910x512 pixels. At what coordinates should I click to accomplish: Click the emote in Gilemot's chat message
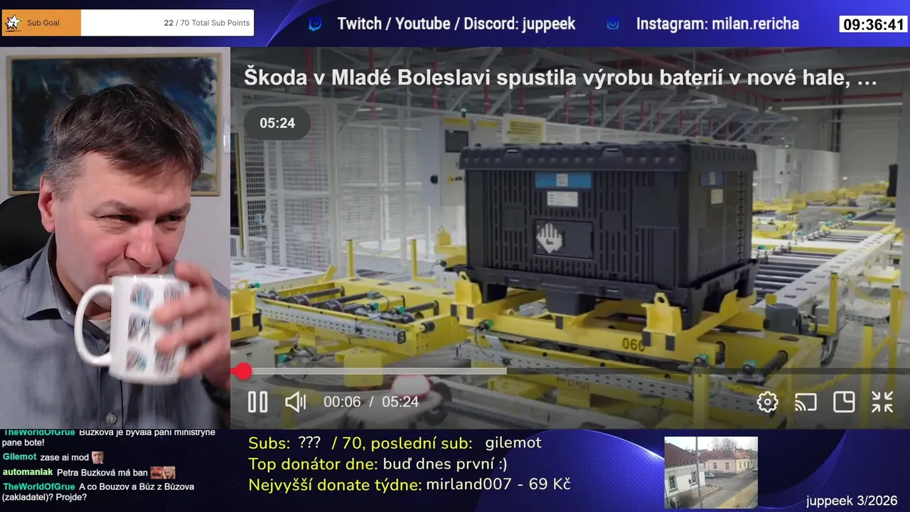coord(97,457)
